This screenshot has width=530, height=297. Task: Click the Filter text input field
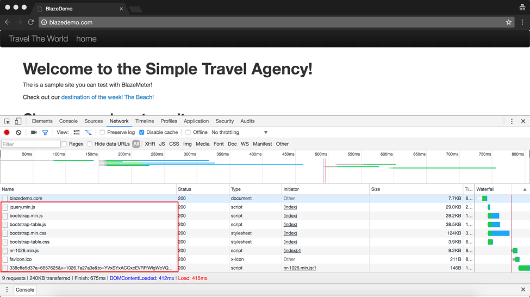tap(31, 144)
